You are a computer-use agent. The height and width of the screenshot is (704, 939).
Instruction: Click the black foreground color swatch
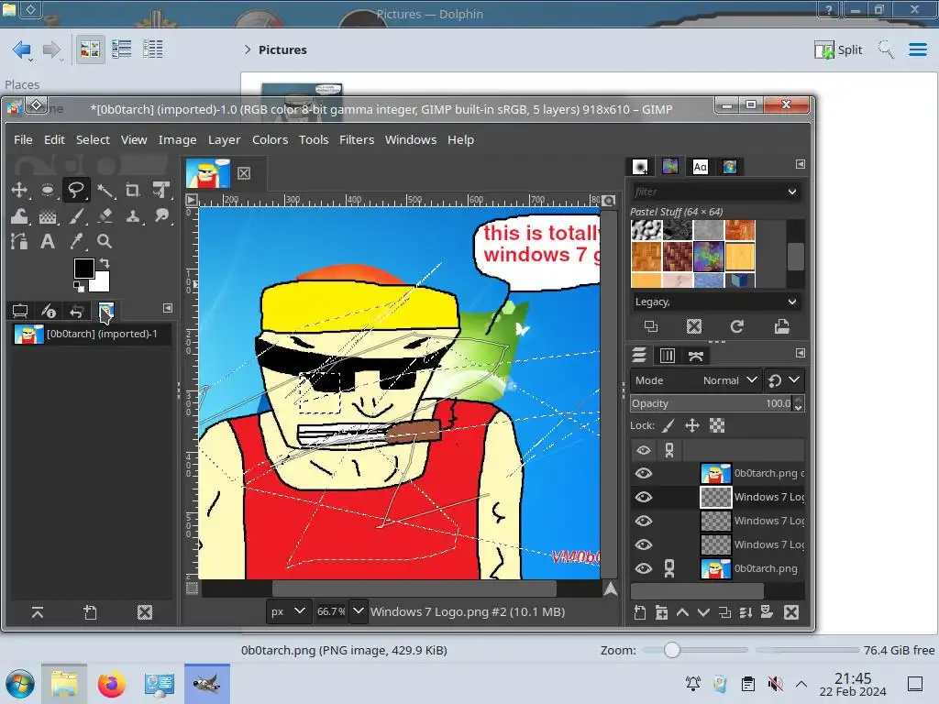83,269
